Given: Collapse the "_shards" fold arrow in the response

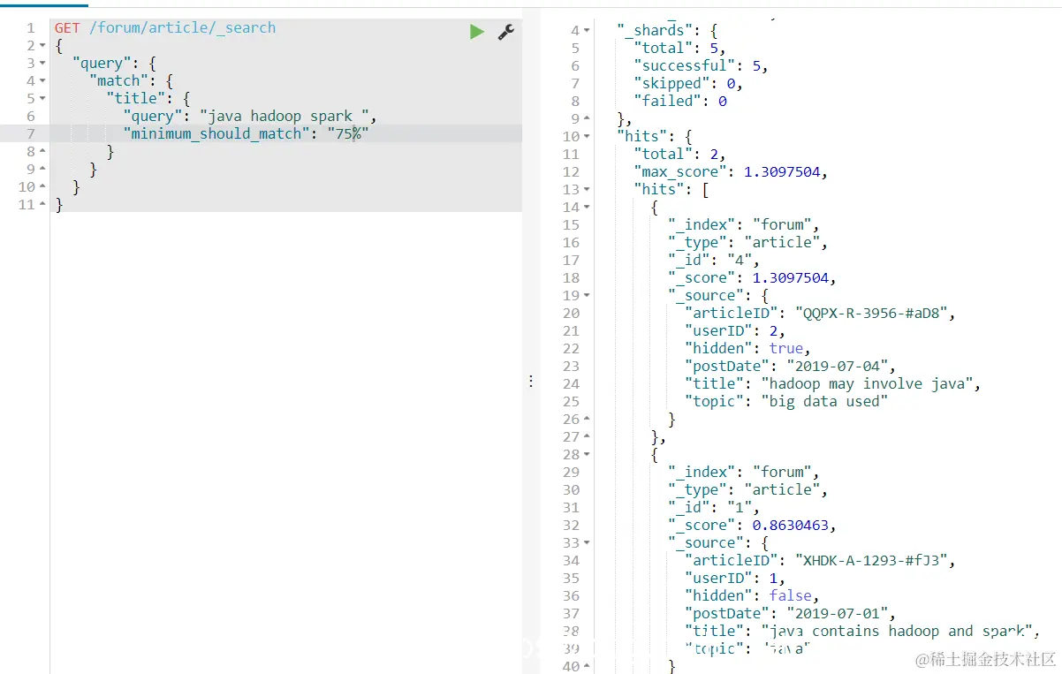Looking at the screenshot, I should 588,31.
